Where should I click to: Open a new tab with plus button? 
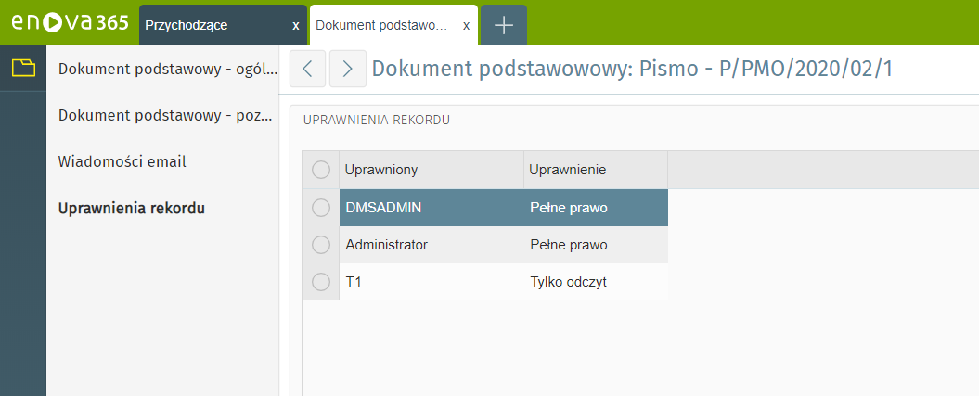point(504,25)
